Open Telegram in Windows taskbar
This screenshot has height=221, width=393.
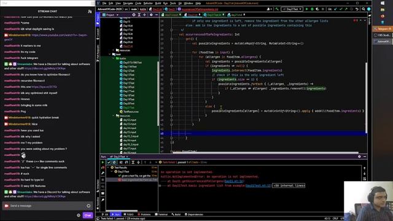pyautogui.click(x=382, y=29)
